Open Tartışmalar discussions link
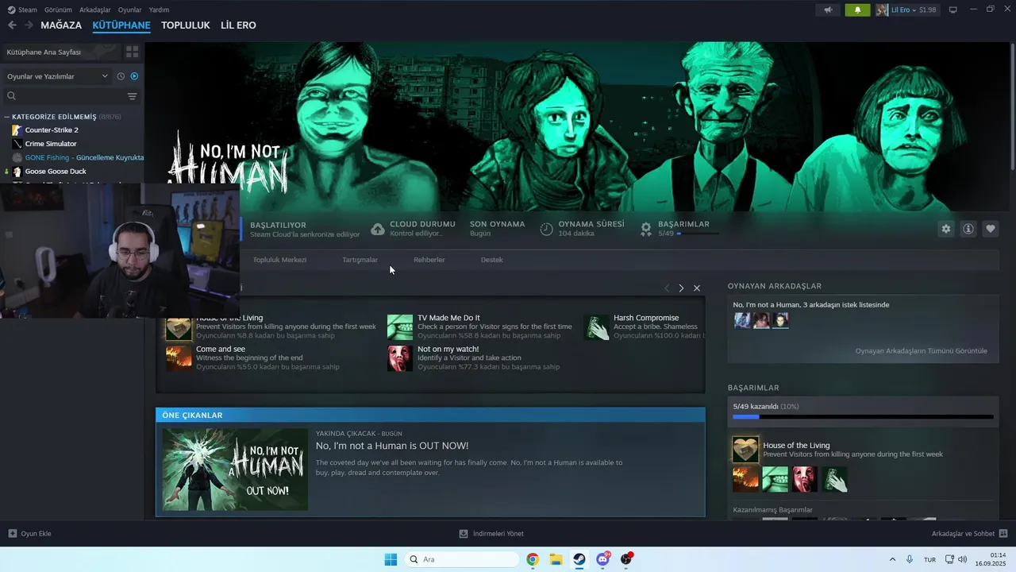1016x572 pixels. tap(360, 260)
